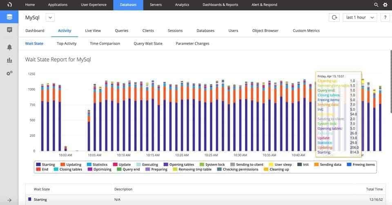Toggle the Sending data legend entry
Viewport: 392px width, 205px height.
coord(327,165)
